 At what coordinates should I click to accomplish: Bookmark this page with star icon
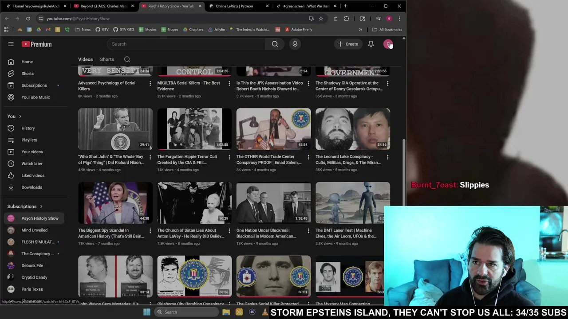321,19
